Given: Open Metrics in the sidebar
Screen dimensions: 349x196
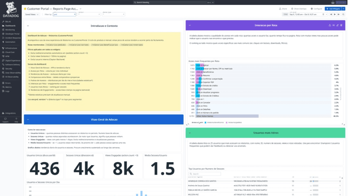Looking at the screenshot, I should pyautogui.click(x=7, y=87).
